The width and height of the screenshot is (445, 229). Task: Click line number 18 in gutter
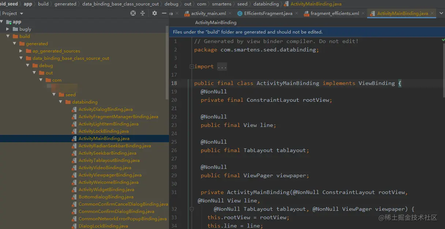174,83
